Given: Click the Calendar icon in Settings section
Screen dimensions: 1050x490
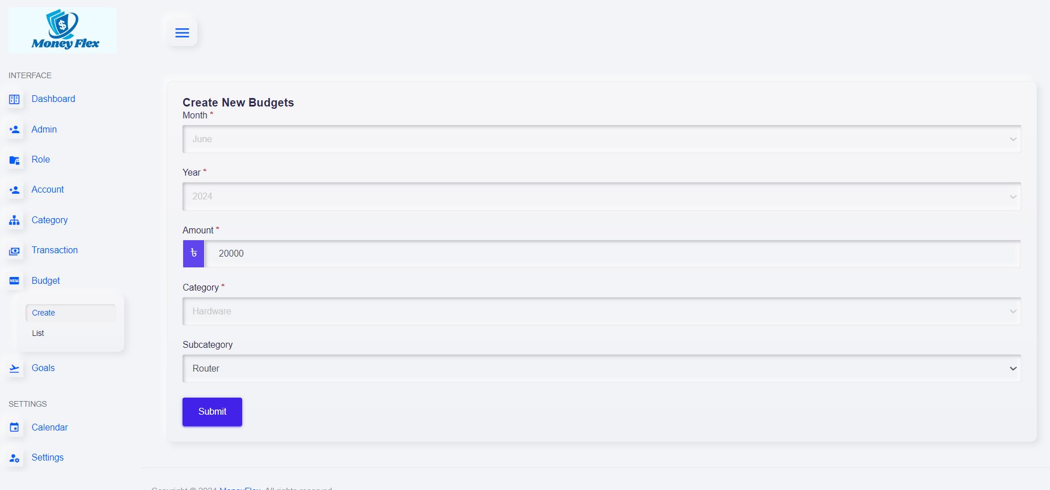Looking at the screenshot, I should (x=15, y=428).
